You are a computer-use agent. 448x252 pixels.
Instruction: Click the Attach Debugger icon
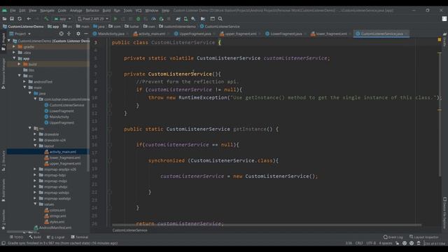click(x=161, y=19)
